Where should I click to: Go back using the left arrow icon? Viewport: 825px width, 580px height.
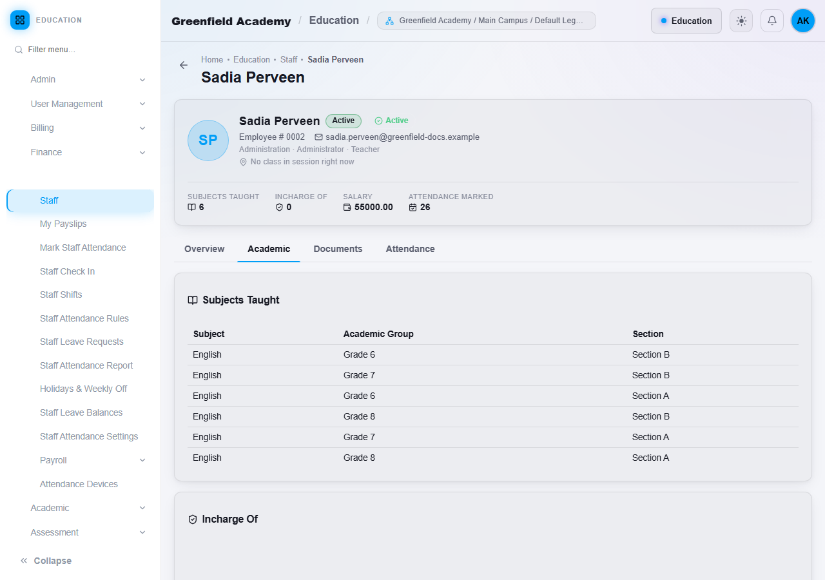point(184,65)
